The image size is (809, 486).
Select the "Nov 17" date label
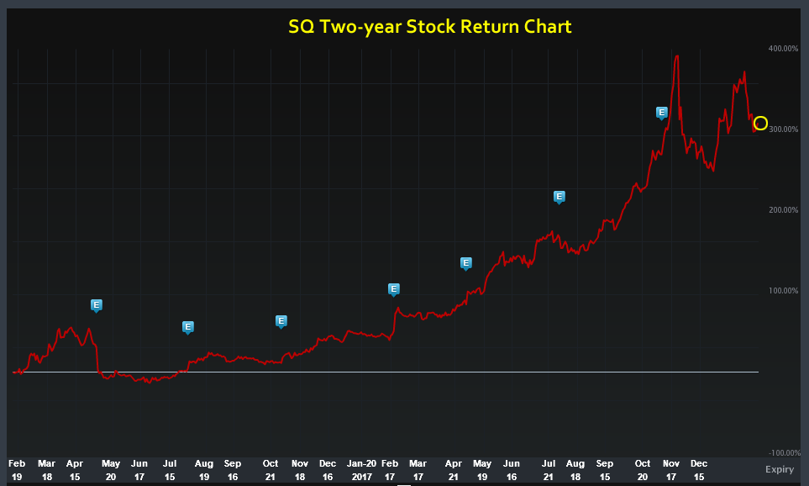pyautogui.click(x=671, y=470)
